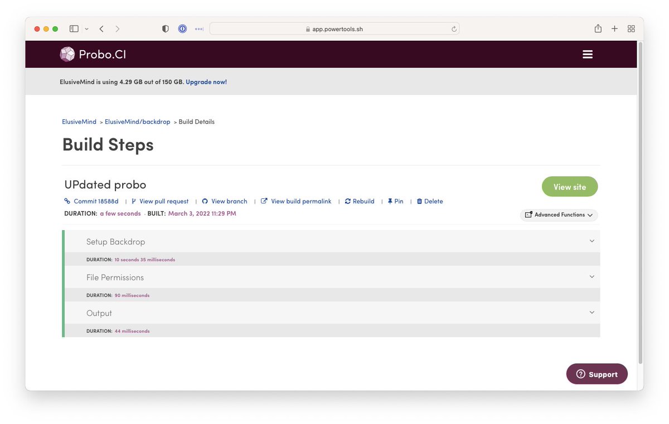Click the Setup Backdrop step title
Screen dimensions: 669x424
click(115, 242)
